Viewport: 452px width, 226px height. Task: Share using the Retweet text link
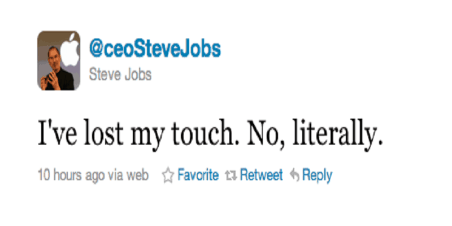[x=261, y=175]
